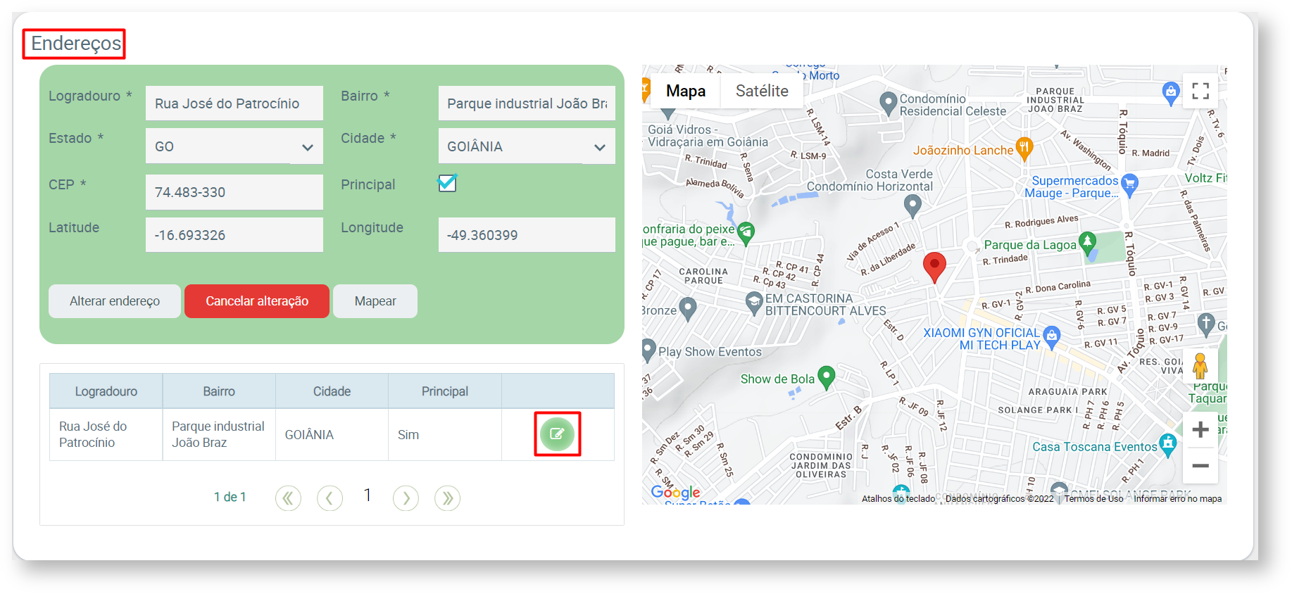Toggle the Principal checkbox

tap(447, 184)
